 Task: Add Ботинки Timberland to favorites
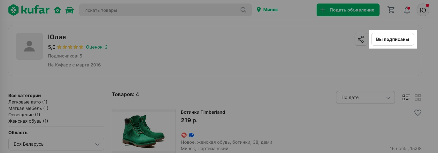click(418, 112)
